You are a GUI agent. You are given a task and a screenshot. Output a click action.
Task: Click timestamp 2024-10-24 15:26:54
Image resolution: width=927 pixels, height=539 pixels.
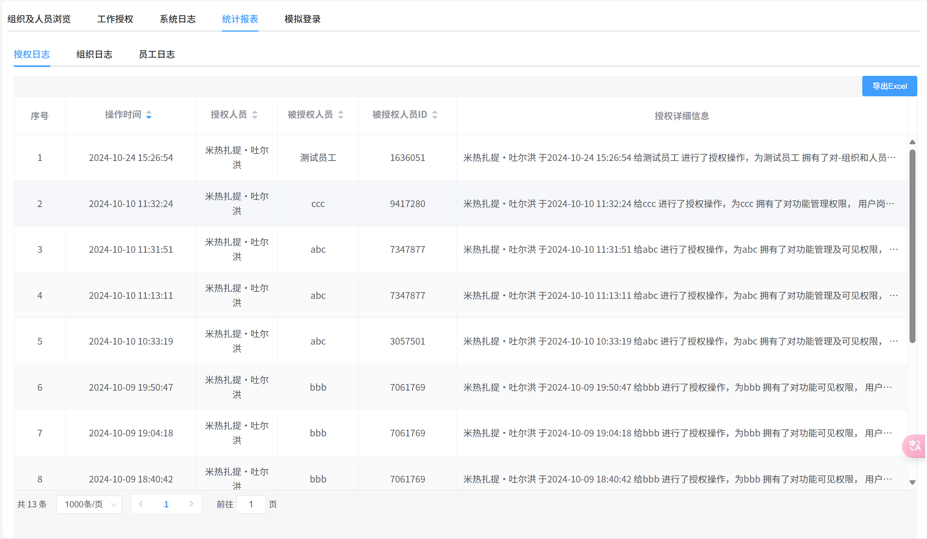tap(131, 158)
